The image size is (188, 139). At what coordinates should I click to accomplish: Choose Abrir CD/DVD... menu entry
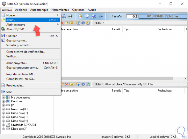[x=31, y=29]
